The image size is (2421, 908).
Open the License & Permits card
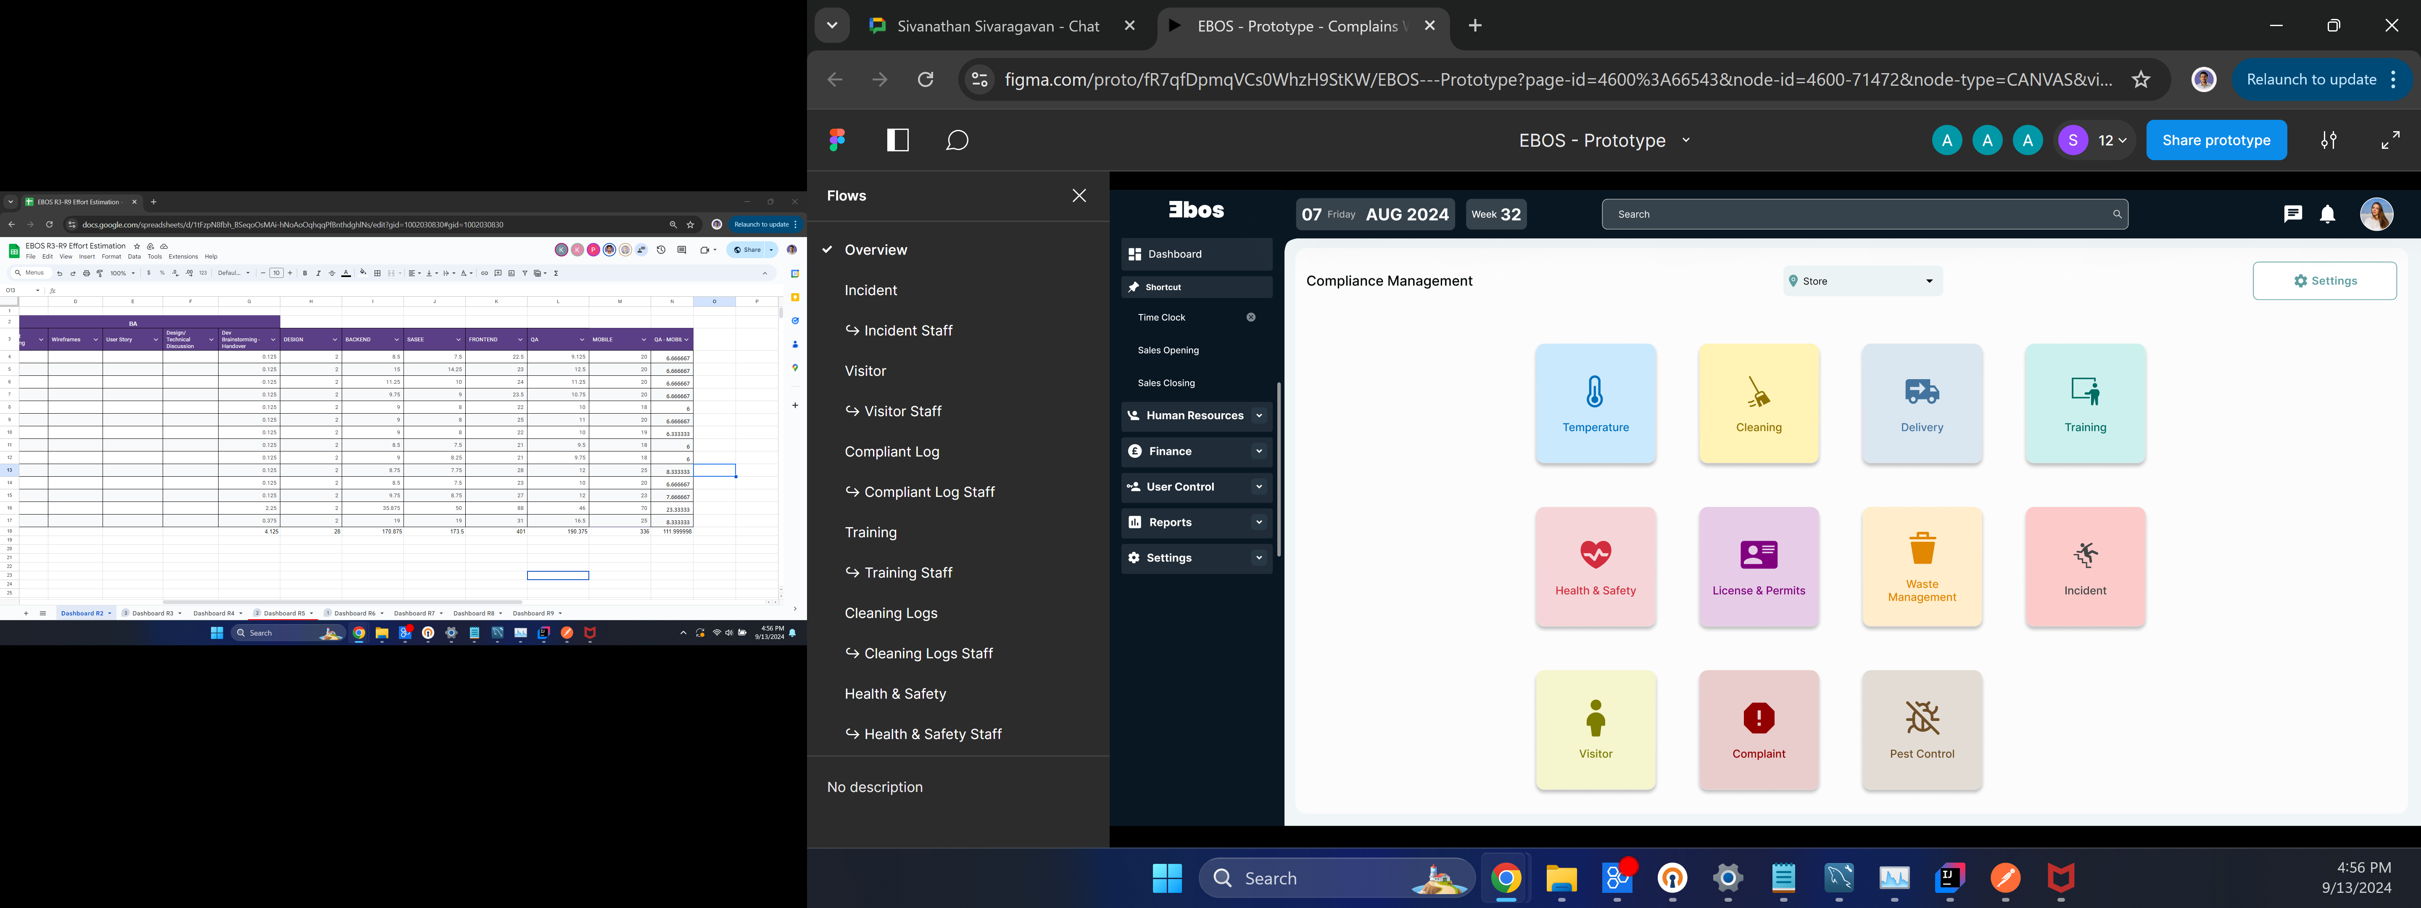pos(1759,567)
